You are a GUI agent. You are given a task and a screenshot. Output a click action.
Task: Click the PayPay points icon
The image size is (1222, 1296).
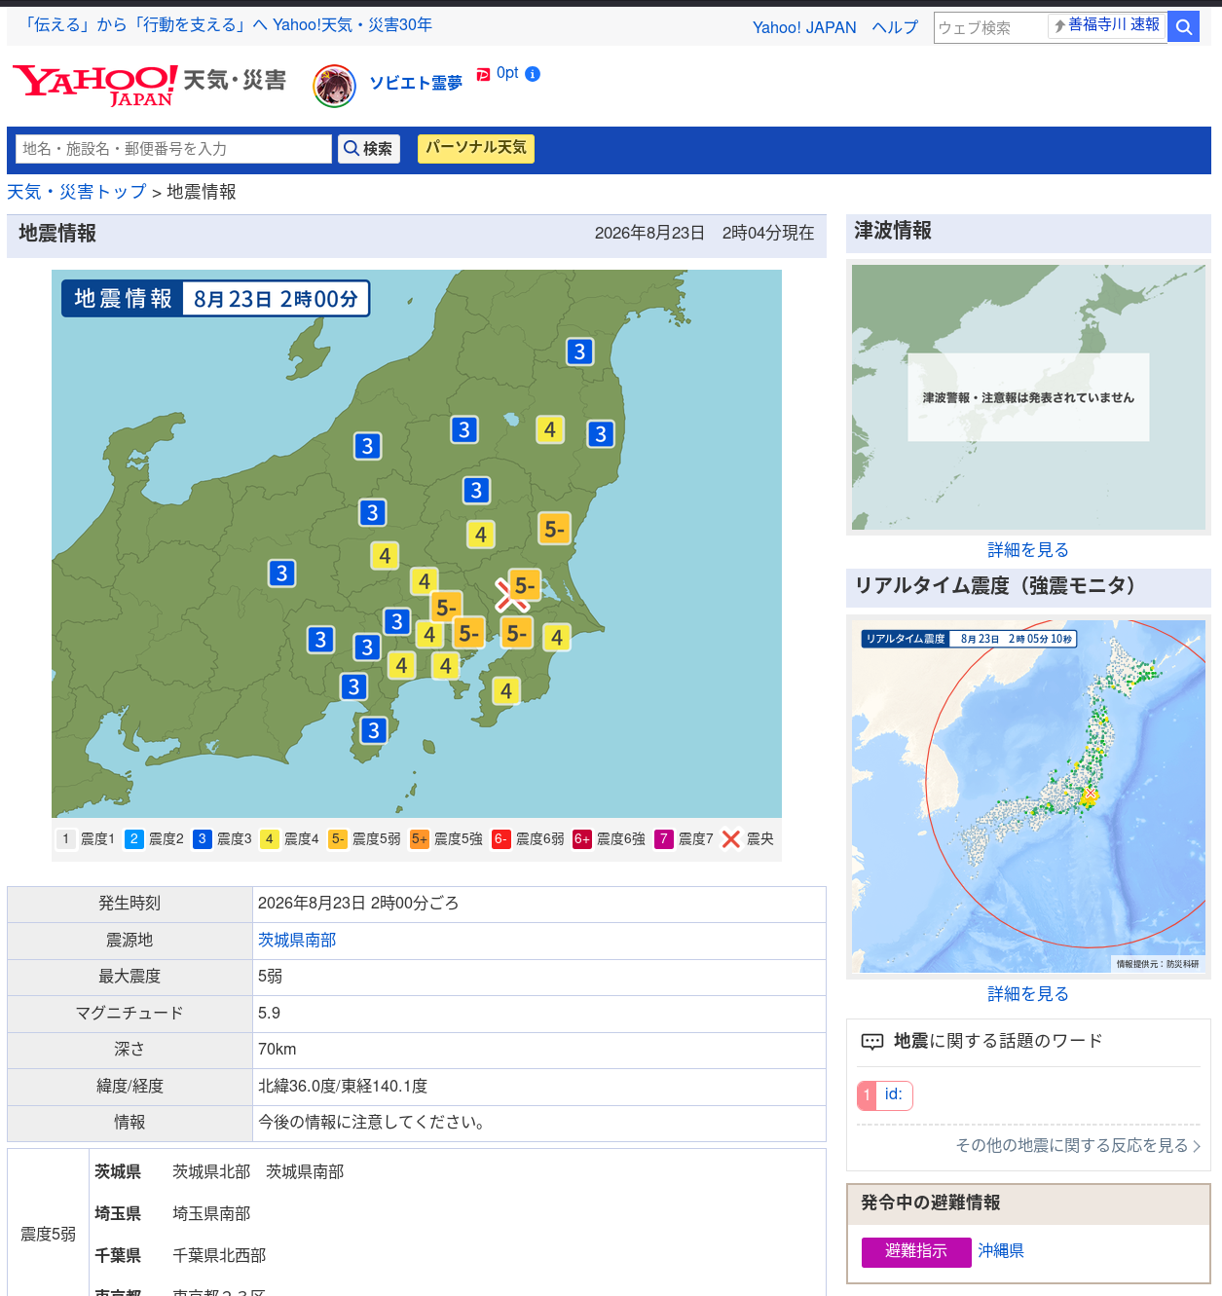(x=483, y=74)
